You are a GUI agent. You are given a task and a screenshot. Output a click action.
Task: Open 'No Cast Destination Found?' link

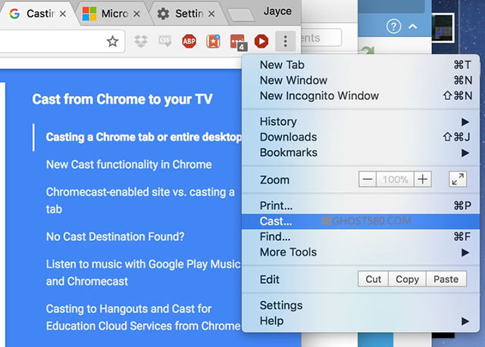pyautogui.click(x=115, y=237)
